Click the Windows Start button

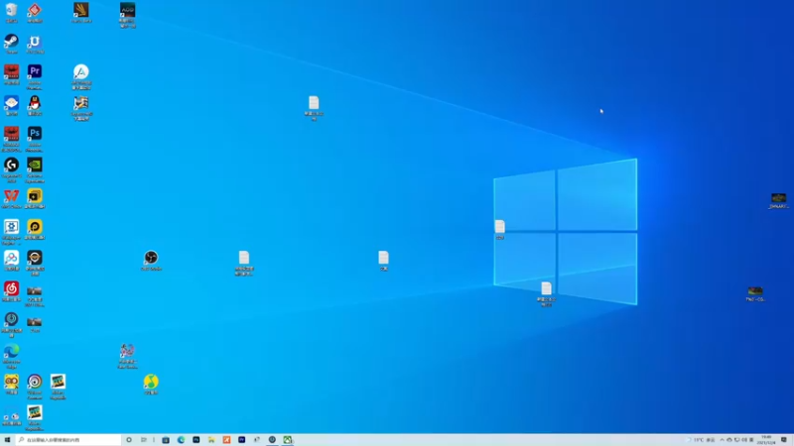pyautogui.click(x=7, y=440)
